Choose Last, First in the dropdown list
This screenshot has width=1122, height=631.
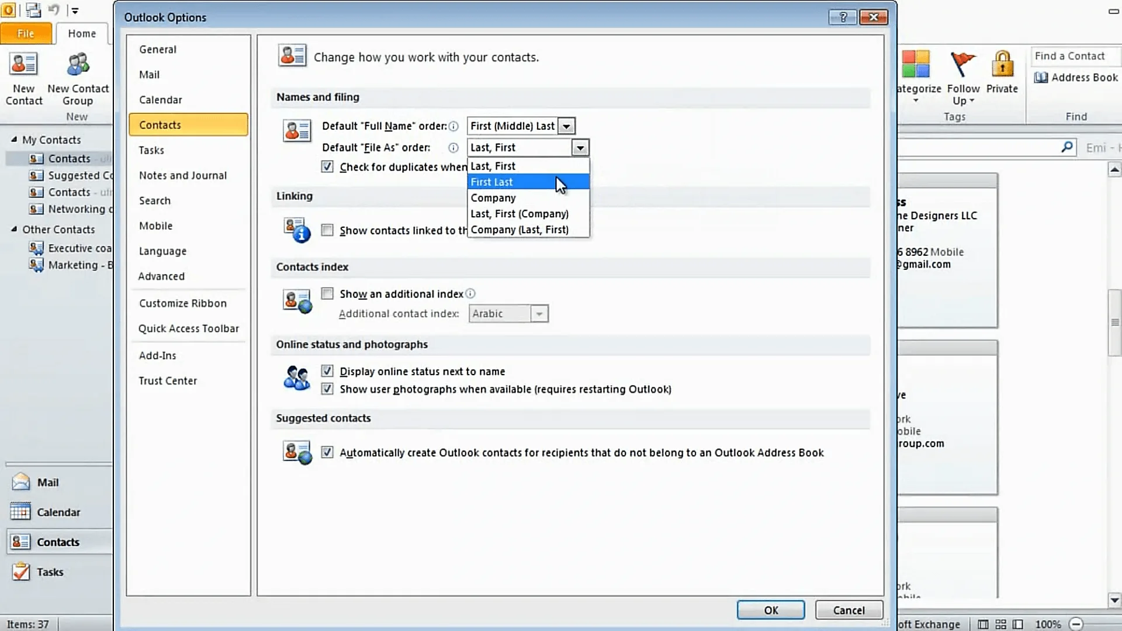(528, 167)
